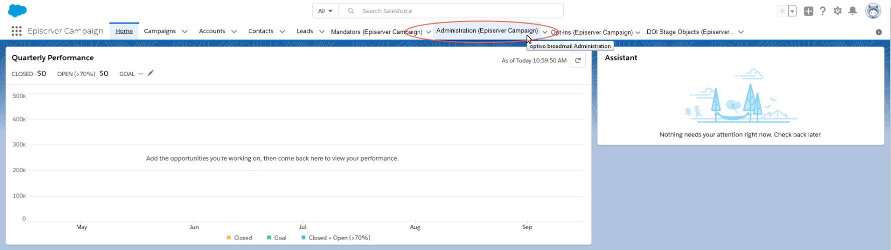891x250 pixels.
Task: Open the Contacts tab
Action: click(261, 31)
